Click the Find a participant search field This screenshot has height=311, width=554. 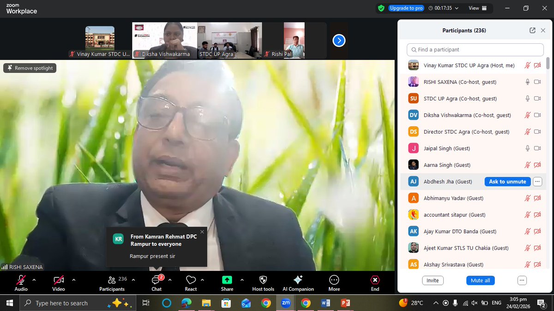pos(475,49)
